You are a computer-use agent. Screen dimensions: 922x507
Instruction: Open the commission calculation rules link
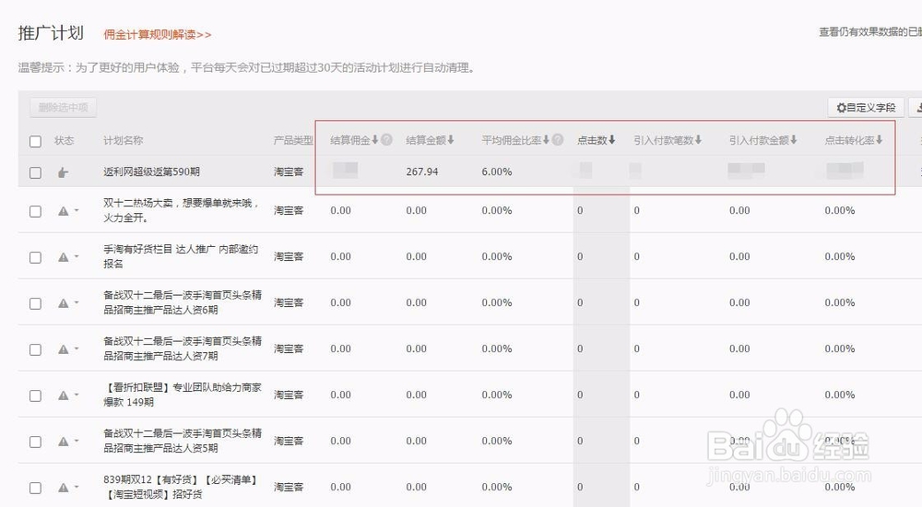[x=157, y=35]
